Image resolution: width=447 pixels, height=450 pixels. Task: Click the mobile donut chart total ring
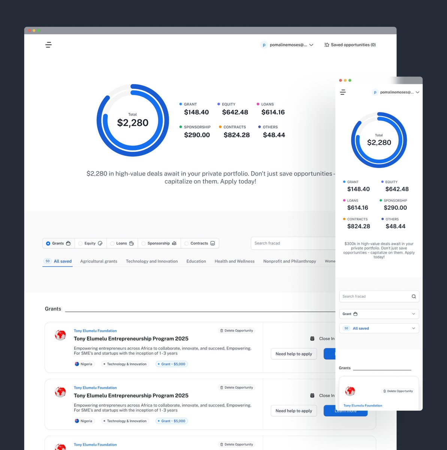coord(379,140)
